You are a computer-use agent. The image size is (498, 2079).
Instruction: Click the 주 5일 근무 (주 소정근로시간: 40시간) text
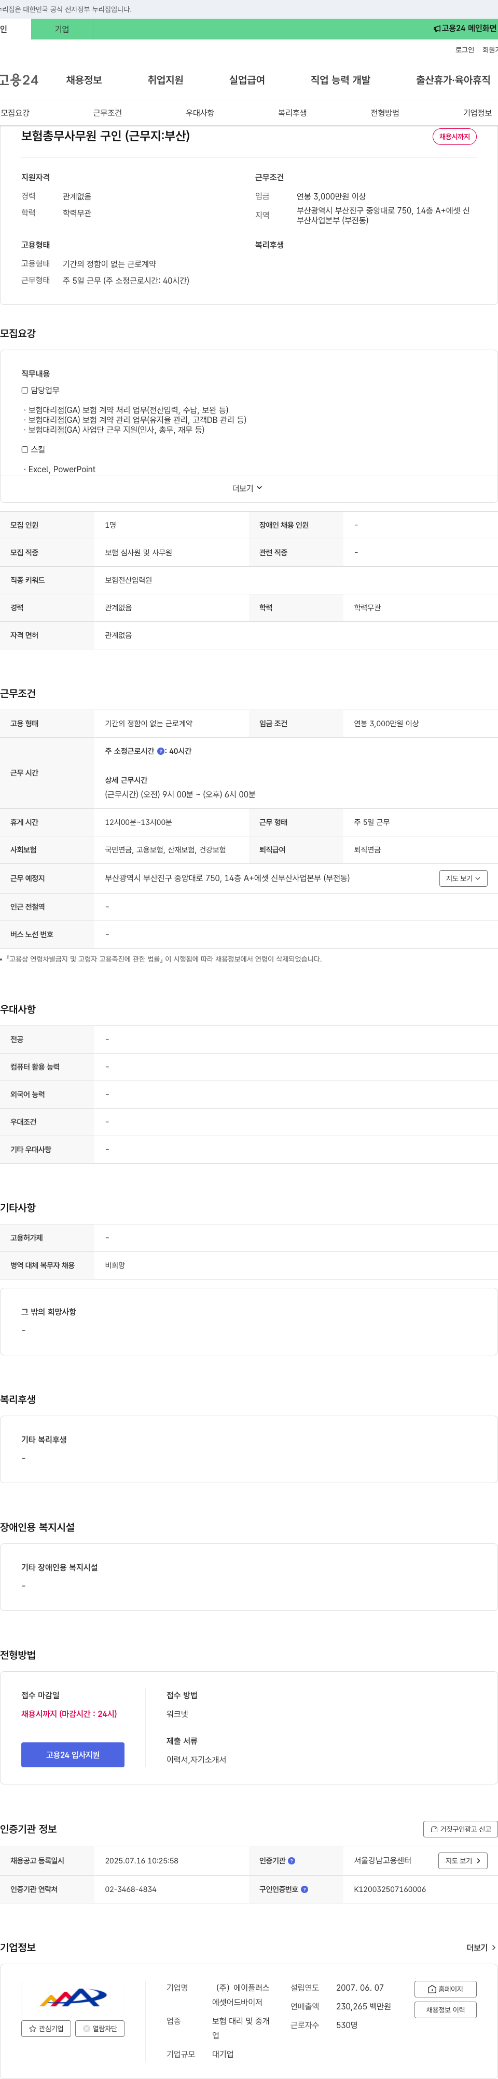click(x=127, y=281)
